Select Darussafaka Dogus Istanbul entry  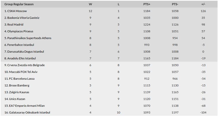point(25,52)
